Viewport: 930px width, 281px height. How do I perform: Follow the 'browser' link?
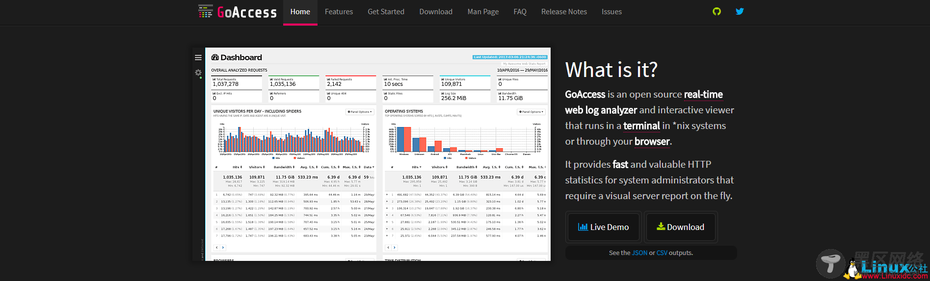pyautogui.click(x=652, y=141)
